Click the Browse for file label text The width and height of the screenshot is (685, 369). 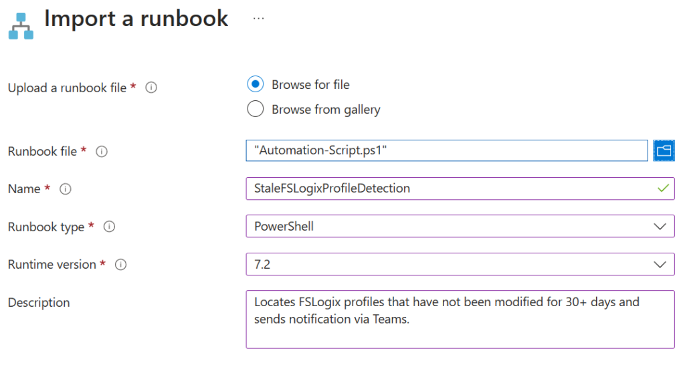pyautogui.click(x=310, y=84)
